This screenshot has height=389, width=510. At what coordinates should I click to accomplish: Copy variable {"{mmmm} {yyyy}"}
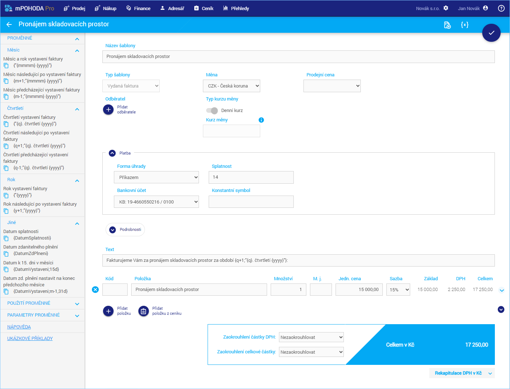(6, 66)
